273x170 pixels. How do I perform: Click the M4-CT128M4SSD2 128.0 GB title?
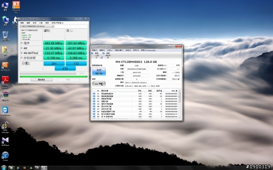coord(136,62)
